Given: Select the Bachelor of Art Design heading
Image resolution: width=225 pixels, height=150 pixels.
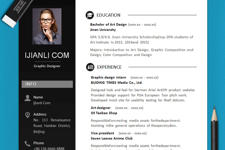Looking at the screenshot, I should [108, 24].
